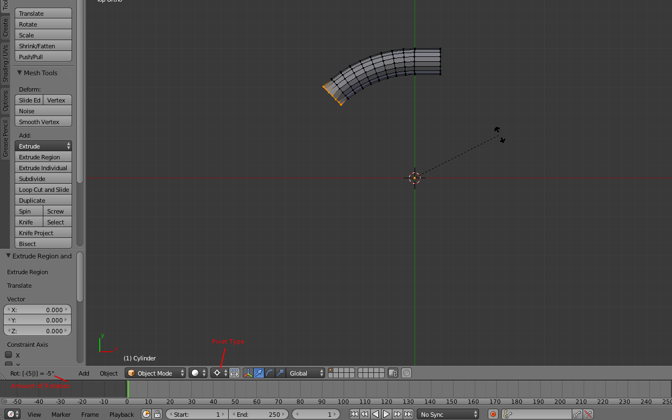Open the Object menu in 3D view header
The height and width of the screenshot is (420, 672).
(108, 373)
